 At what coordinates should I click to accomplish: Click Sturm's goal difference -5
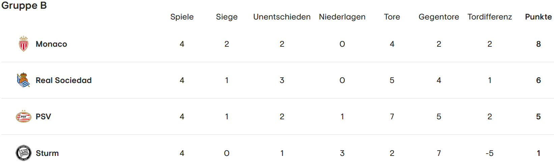pos(490,153)
